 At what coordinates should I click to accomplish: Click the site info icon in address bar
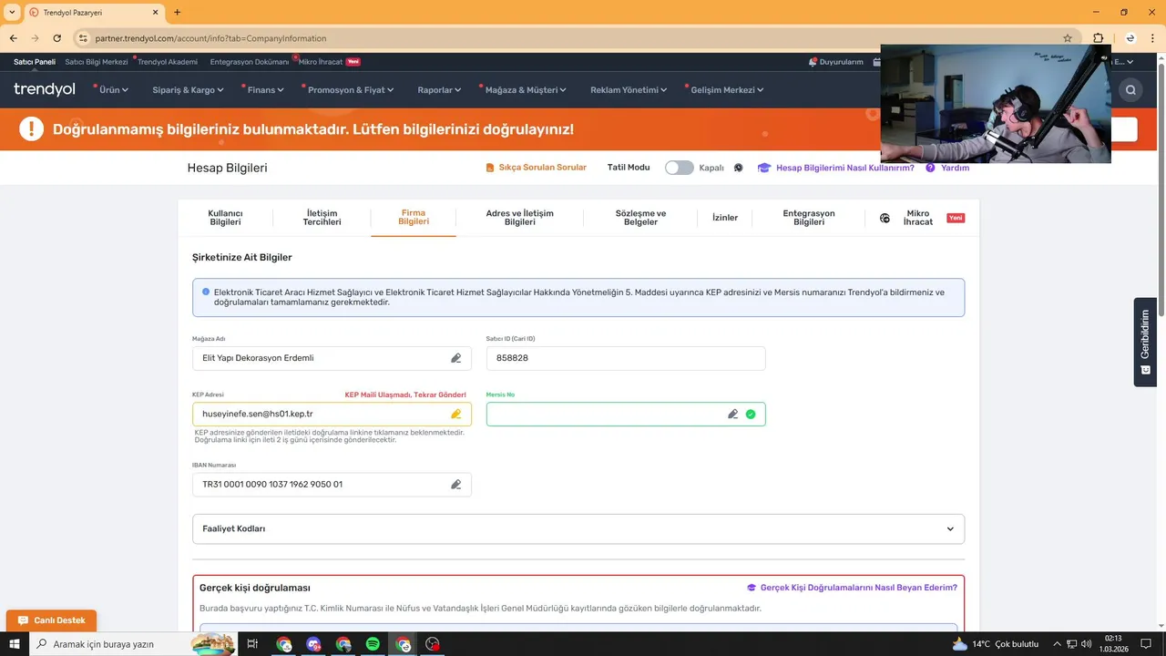click(83, 38)
